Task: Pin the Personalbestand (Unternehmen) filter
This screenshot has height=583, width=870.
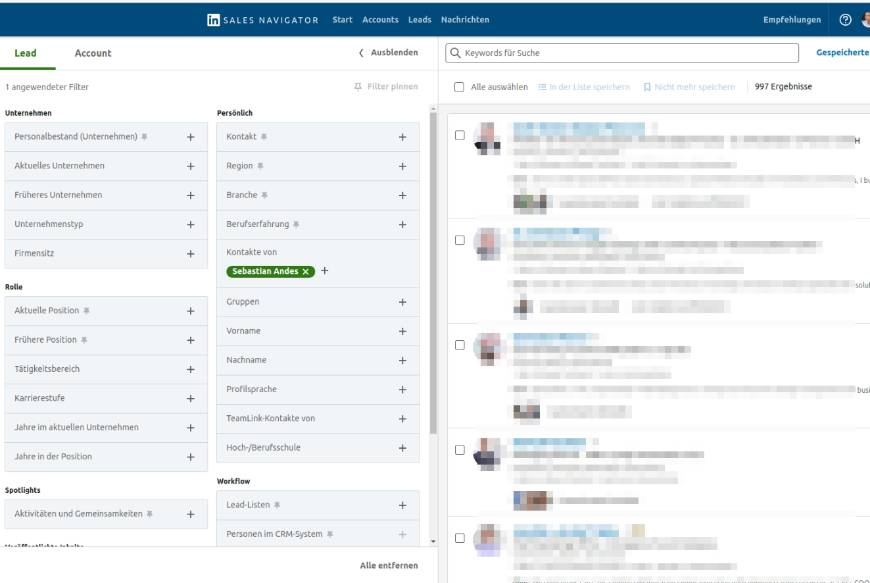Action: tap(145, 137)
